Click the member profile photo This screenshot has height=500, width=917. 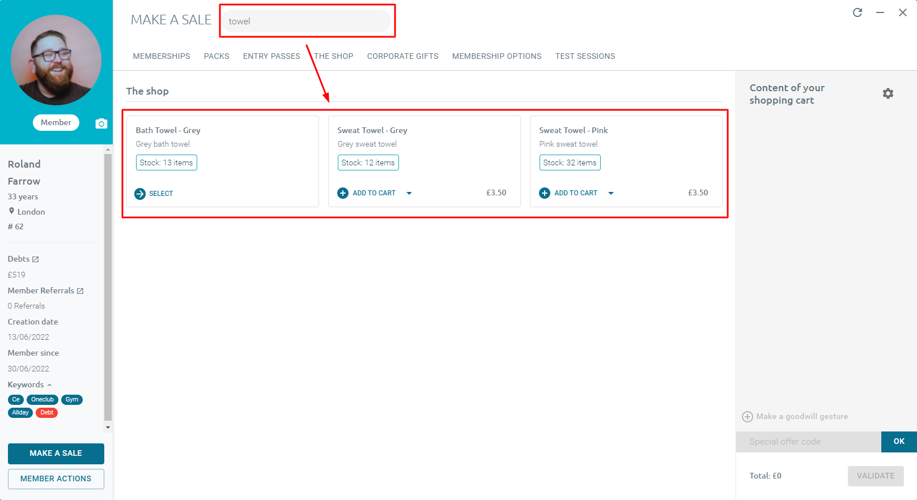coord(56,60)
